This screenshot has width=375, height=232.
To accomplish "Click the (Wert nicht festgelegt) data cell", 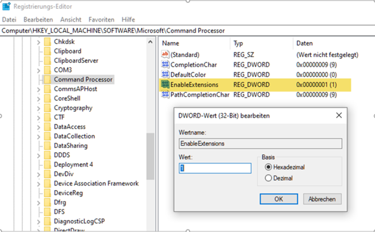I will [x=327, y=55].
